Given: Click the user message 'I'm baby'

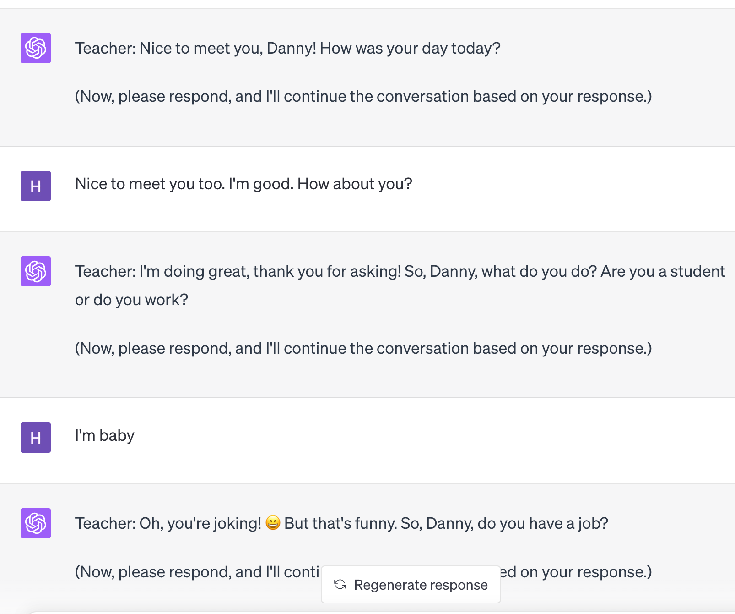Looking at the screenshot, I should (105, 435).
